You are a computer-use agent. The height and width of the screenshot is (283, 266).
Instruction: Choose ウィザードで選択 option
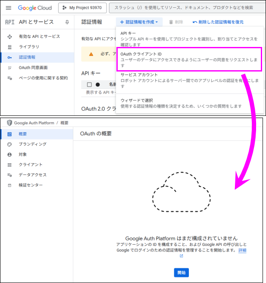coord(190,103)
